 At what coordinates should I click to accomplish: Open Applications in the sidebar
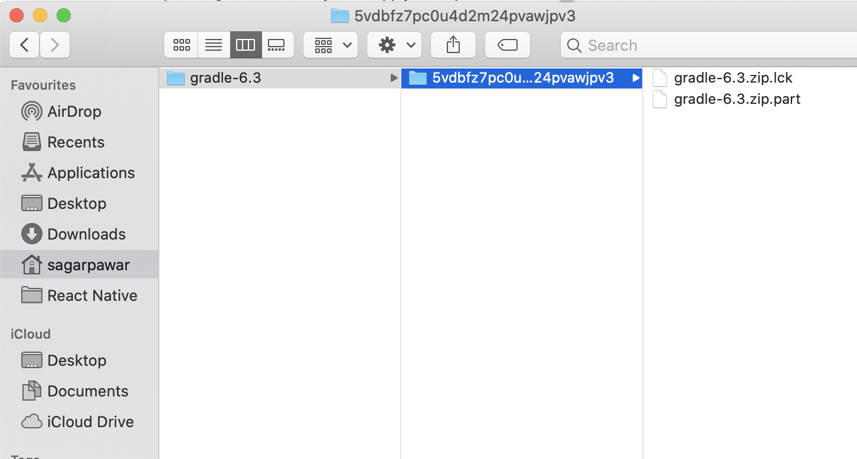tap(91, 173)
